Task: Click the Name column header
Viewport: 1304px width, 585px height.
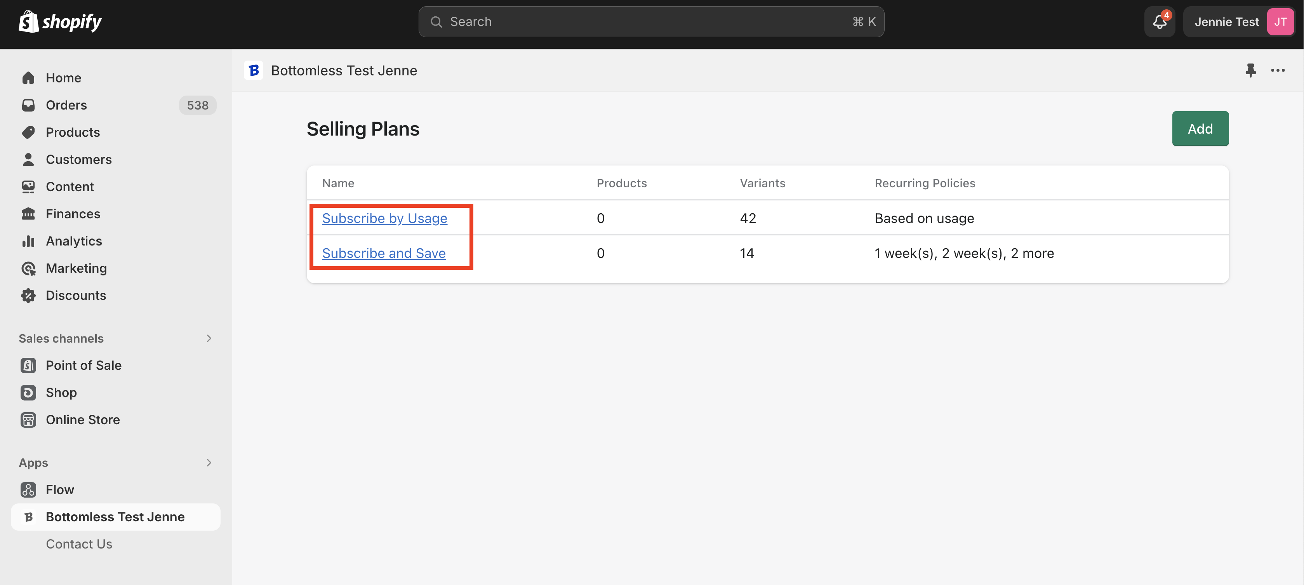Action: click(x=338, y=183)
